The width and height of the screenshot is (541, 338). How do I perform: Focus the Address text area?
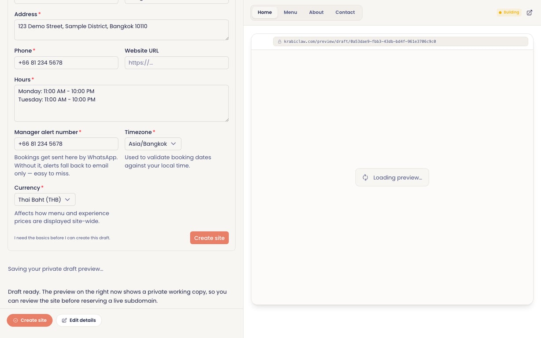click(x=122, y=30)
